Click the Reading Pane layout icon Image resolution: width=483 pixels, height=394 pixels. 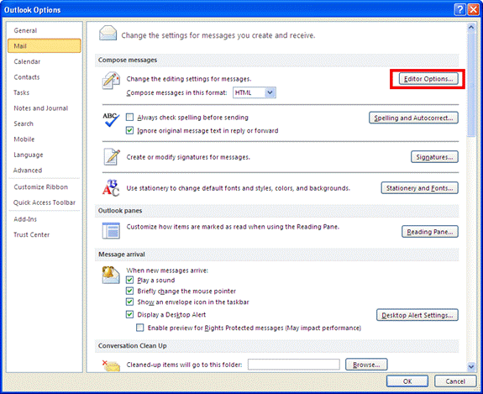click(111, 230)
